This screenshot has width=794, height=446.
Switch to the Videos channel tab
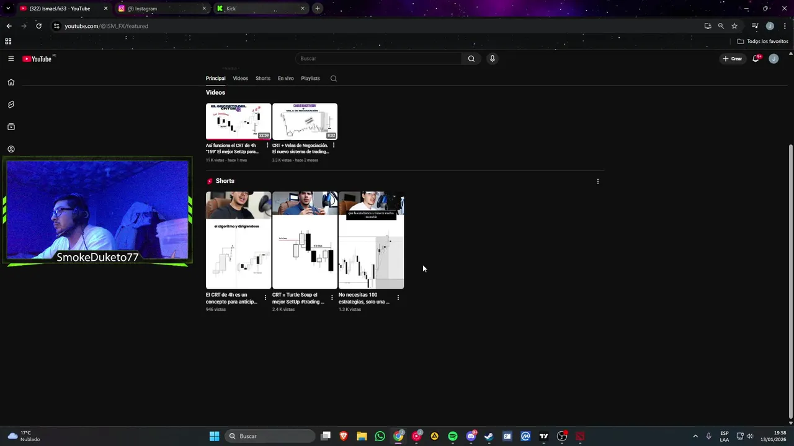coord(240,79)
